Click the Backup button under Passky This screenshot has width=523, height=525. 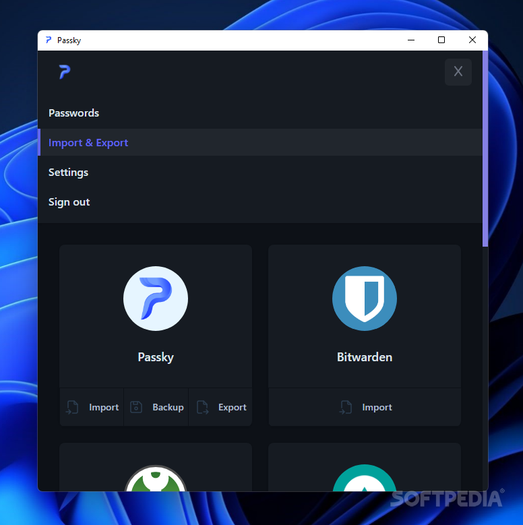(156, 407)
